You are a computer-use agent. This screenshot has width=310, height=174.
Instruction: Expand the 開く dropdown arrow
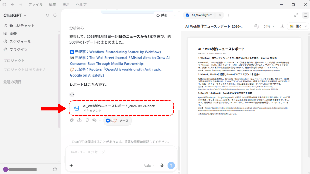pos(306,26)
